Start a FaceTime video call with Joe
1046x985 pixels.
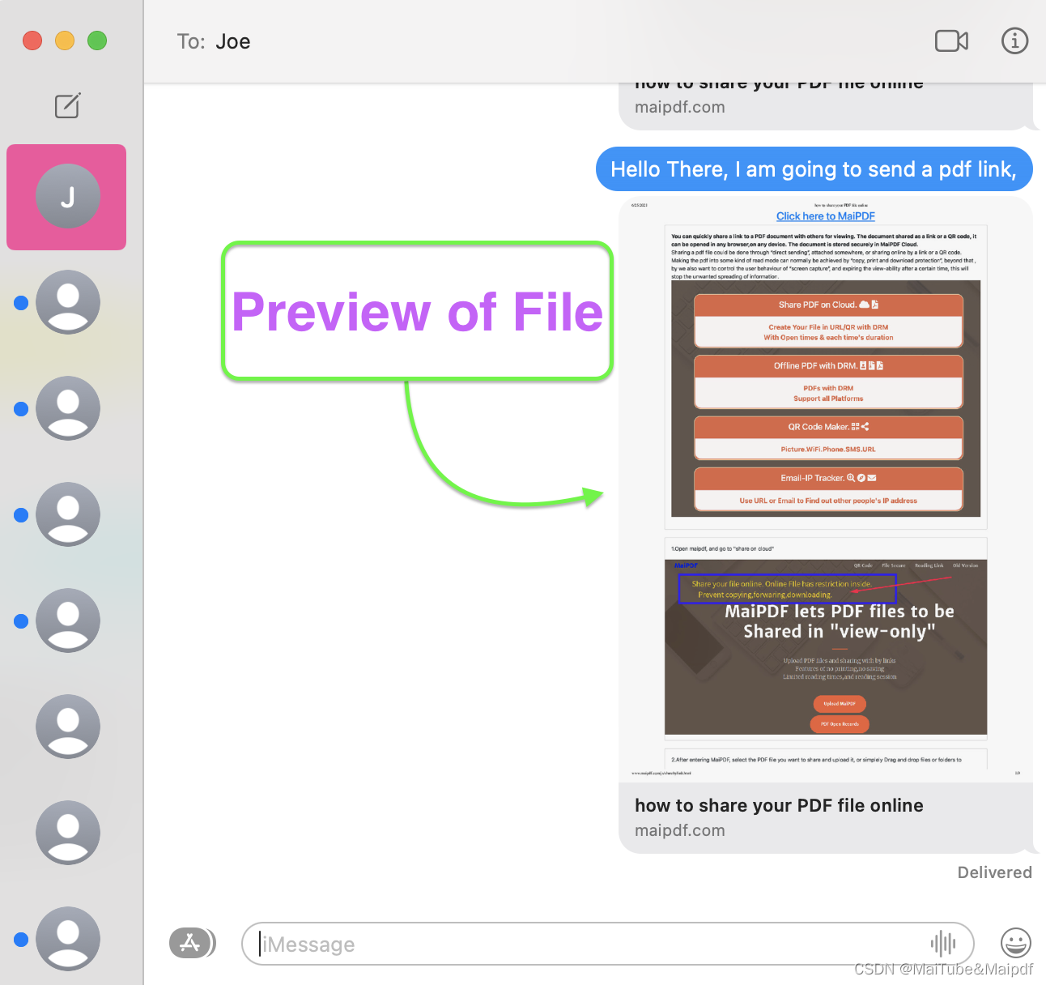951,41
